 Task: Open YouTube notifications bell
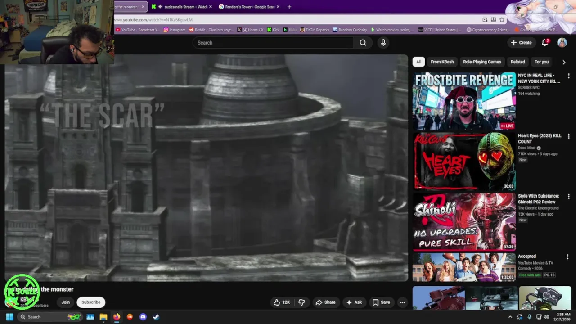point(545,43)
